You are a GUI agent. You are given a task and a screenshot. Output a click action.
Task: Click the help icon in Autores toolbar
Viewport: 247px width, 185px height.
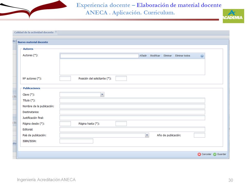(202, 56)
